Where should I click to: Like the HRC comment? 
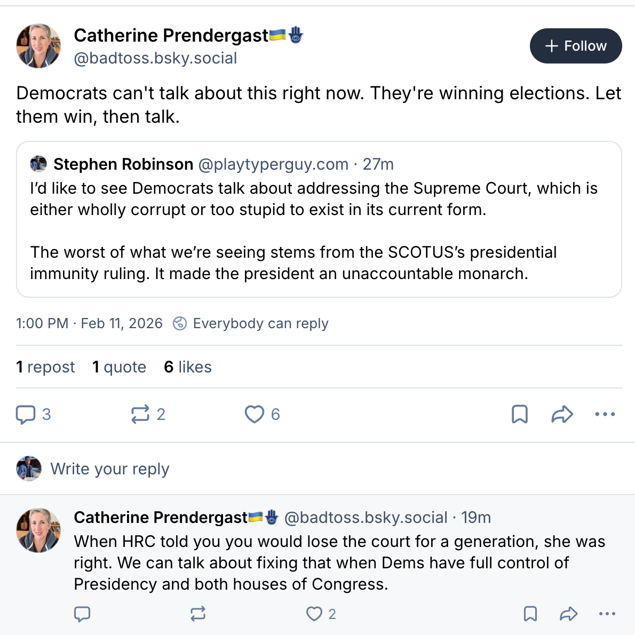[x=314, y=614]
